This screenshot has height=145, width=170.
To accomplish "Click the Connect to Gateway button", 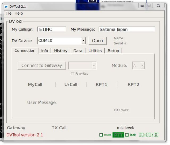I will [42, 65].
